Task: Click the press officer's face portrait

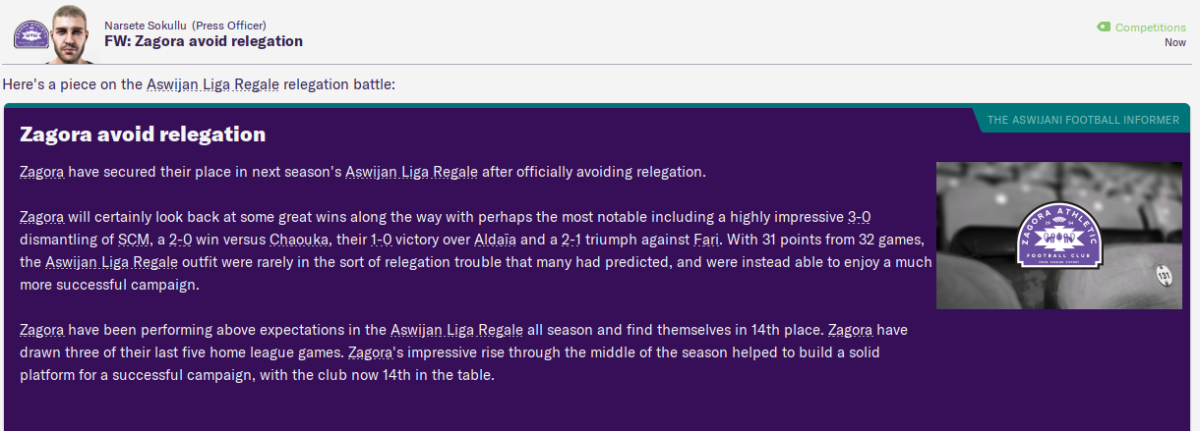Action: coord(74,33)
